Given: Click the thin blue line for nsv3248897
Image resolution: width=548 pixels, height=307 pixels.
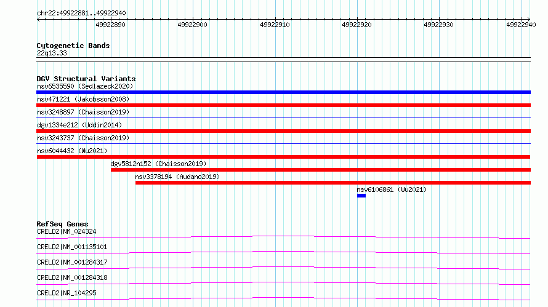Looking at the screenshot, I should pos(283,118).
